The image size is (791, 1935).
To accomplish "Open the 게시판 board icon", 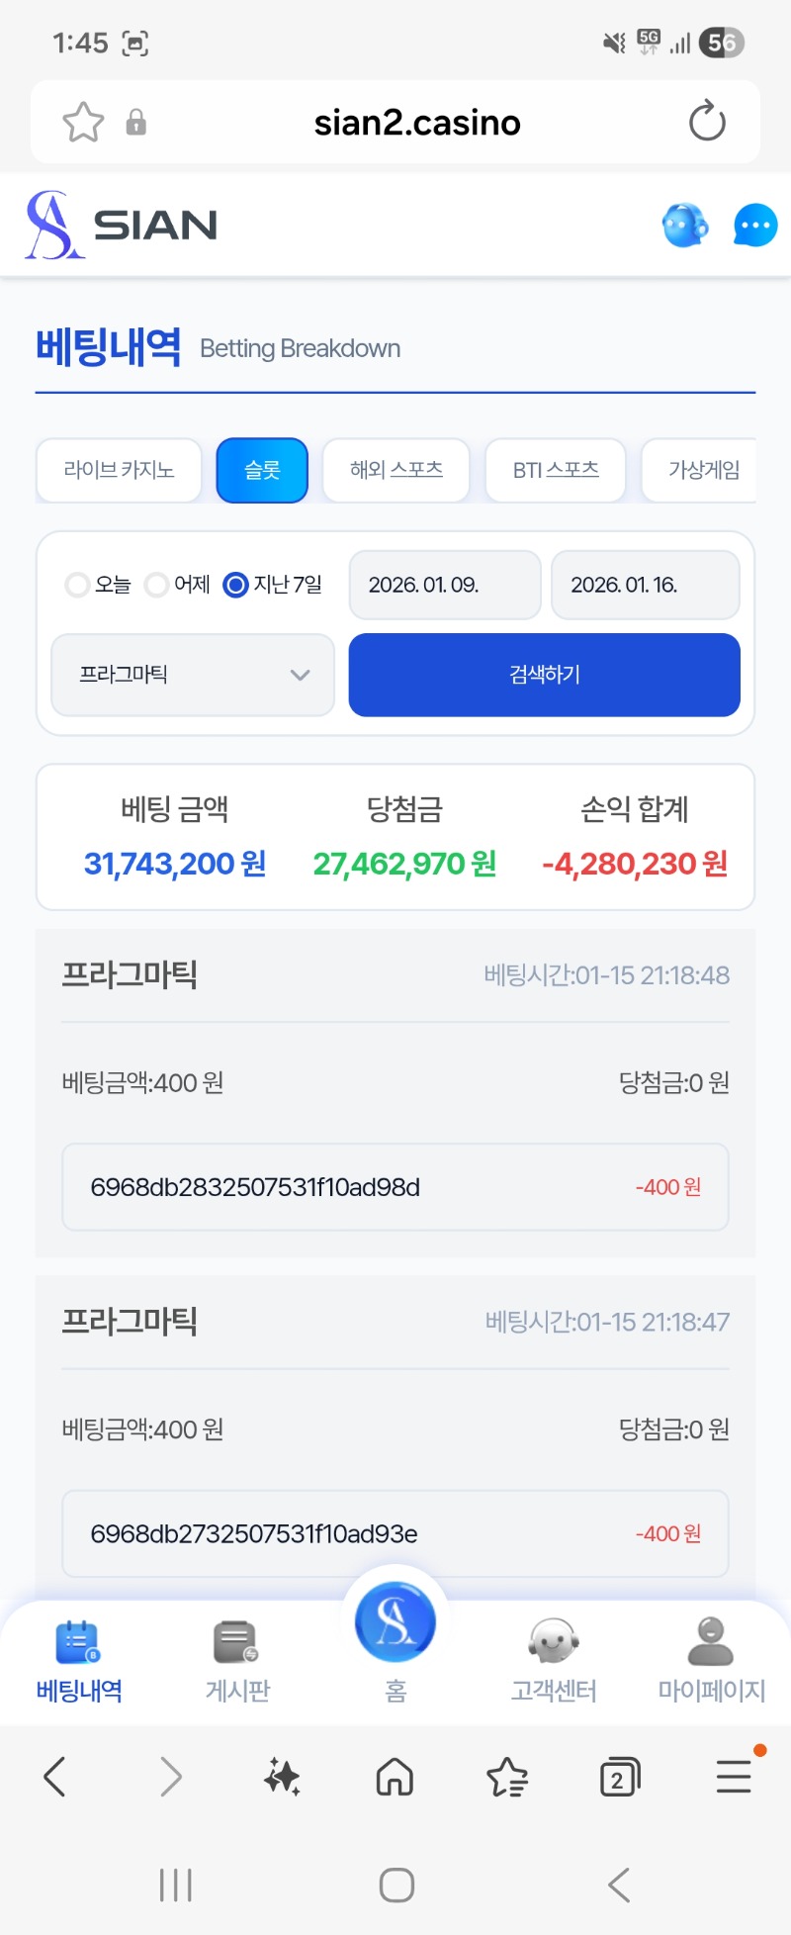I will tap(237, 1644).
